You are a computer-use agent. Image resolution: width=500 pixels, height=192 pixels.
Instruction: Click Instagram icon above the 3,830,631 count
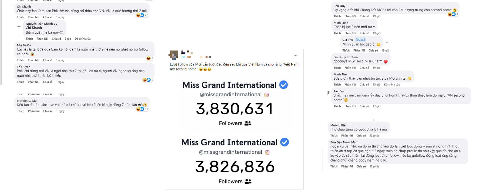(x=266, y=95)
